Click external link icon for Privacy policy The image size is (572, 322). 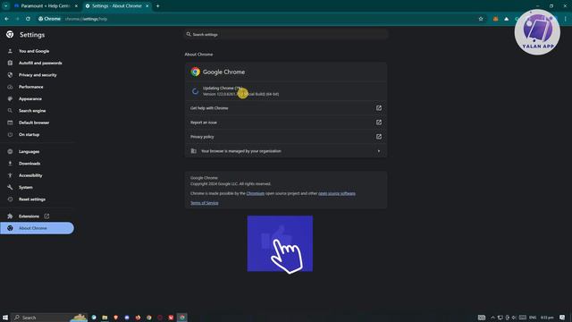pyautogui.click(x=379, y=137)
